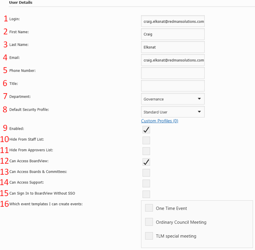Tick the Hide From Staff List checkbox

click(146, 140)
